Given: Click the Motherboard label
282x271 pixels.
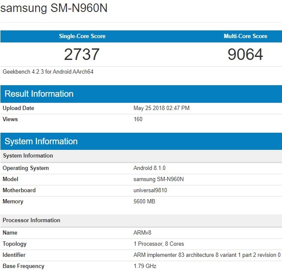Looking at the screenshot, I should click(x=19, y=190).
